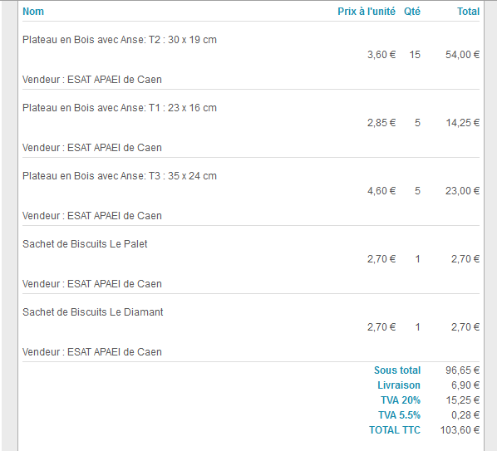Open Sachet de Biscuits Le Diamant item
Image resolution: width=497 pixels, height=451 pixels.
[x=93, y=312]
